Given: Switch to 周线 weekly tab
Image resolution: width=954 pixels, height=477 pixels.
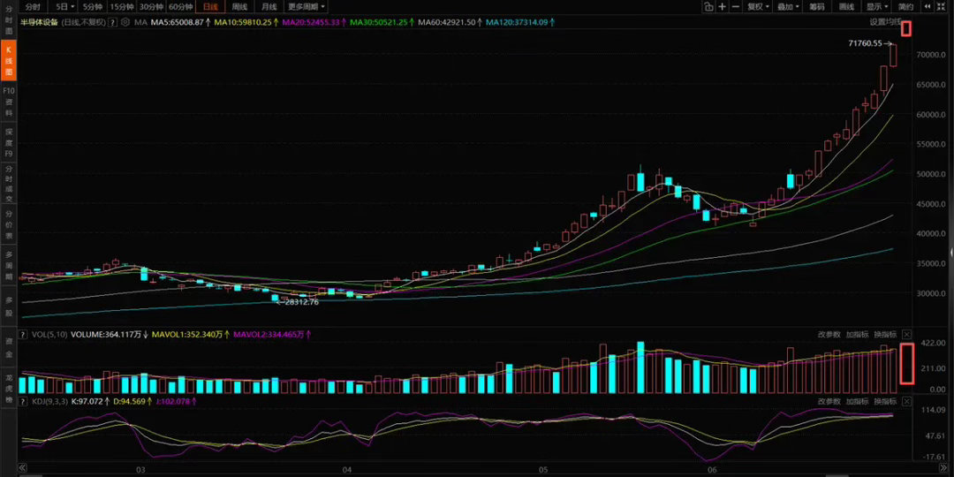Looking at the screenshot, I should click(x=239, y=7).
